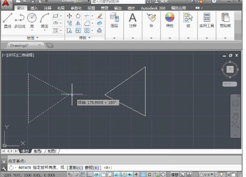Image resolution: width=246 pixels, height=177 pixels.
Task: Toggle Lineweight display in status bar
Action: (x=136, y=175)
